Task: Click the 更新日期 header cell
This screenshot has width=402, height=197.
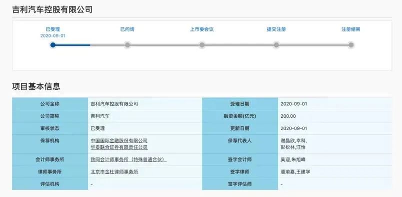Action: (x=239, y=128)
